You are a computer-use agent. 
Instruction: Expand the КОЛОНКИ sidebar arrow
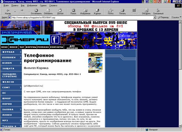20,57
